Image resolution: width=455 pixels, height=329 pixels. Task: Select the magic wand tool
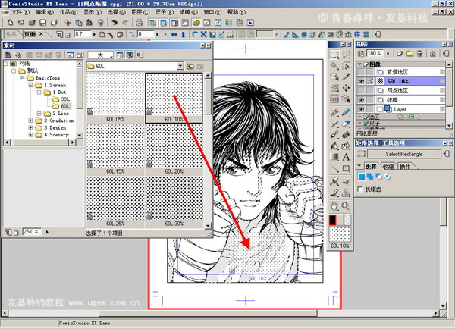[334, 66]
